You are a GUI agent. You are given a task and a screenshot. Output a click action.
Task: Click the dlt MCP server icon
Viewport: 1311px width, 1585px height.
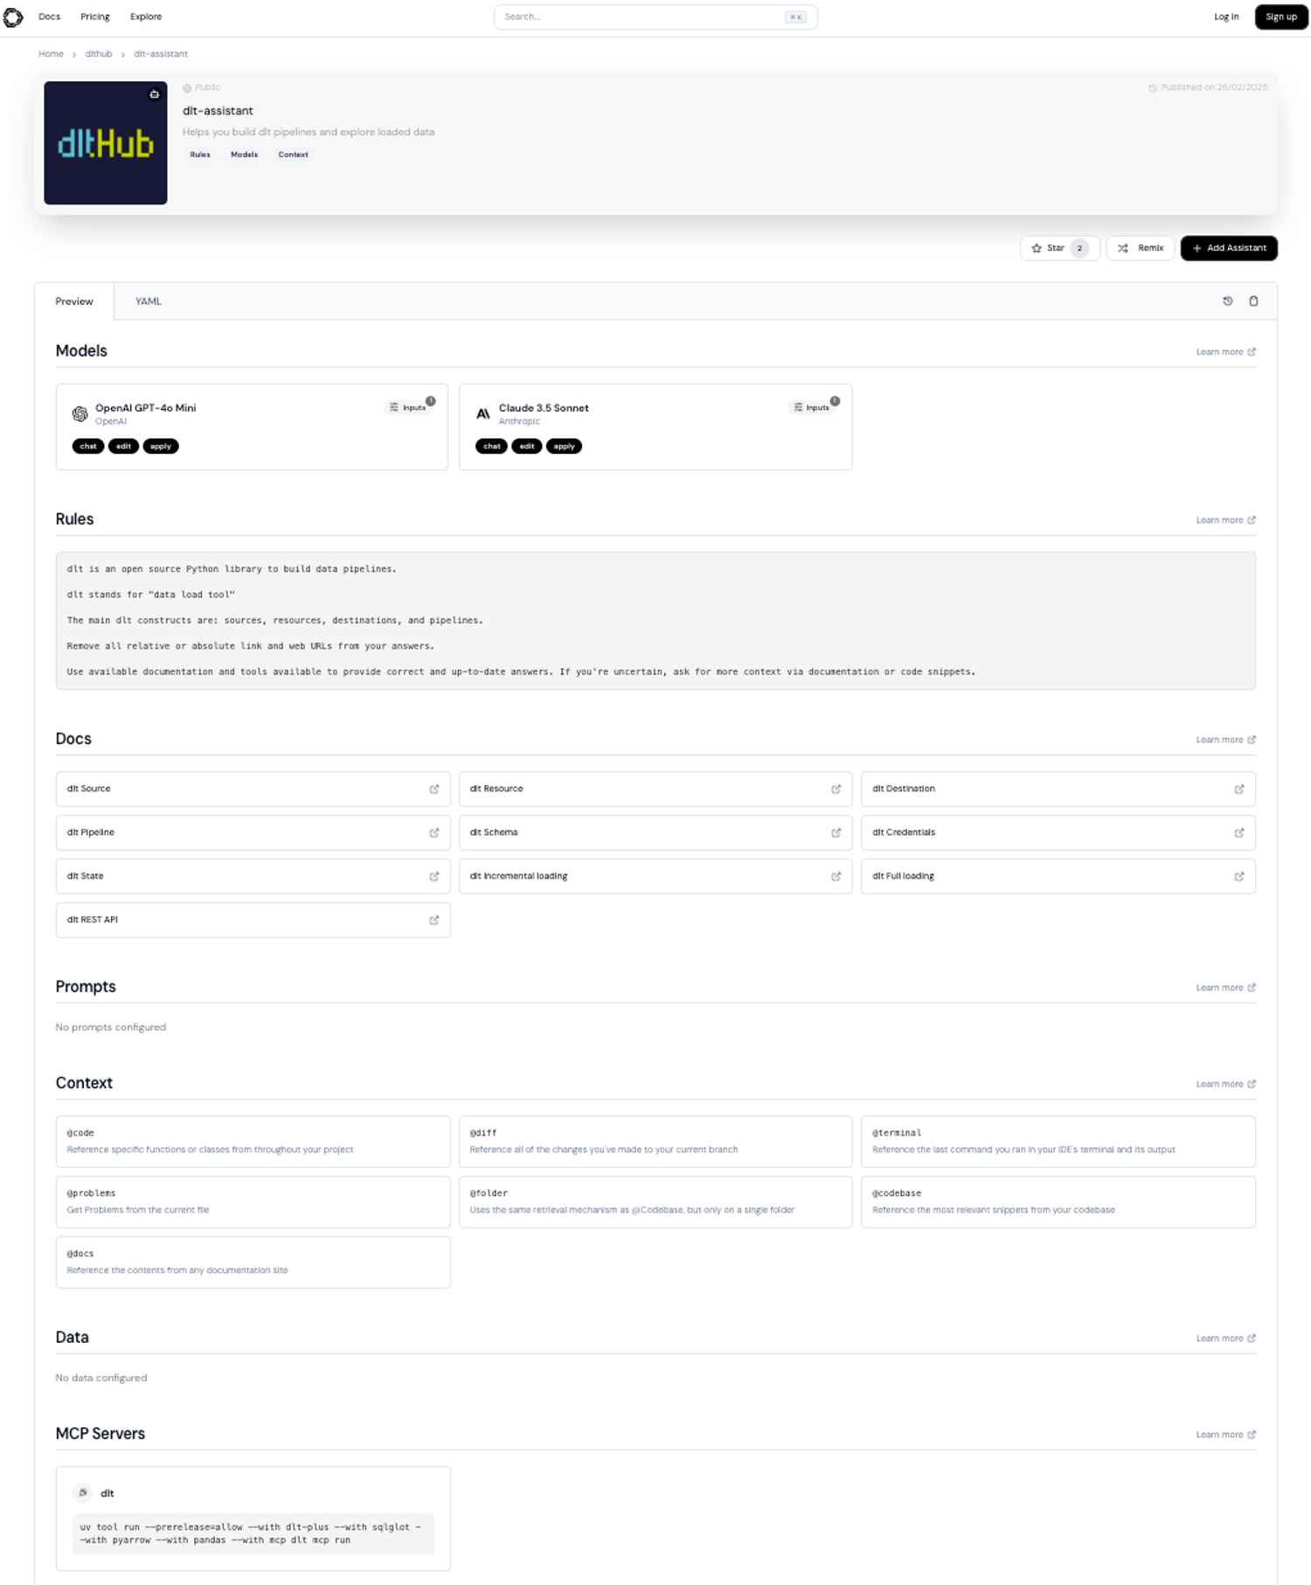click(83, 1492)
